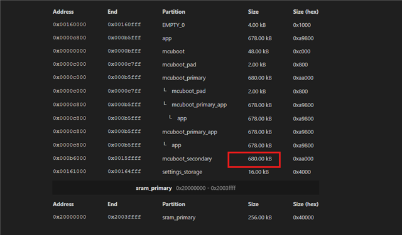Image resolution: width=402 pixels, height=235 pixels.
Task: Select the settings_storage partition name
Action: tap(182, 172)
